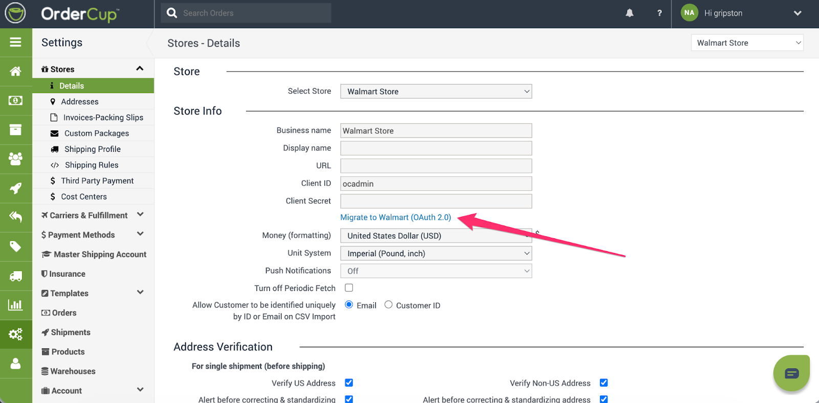The width and height of the screenshot is (819, 403).
Task: Click Migrate to Walmart (OAuth 2.0) link
Action: point(396,217)
